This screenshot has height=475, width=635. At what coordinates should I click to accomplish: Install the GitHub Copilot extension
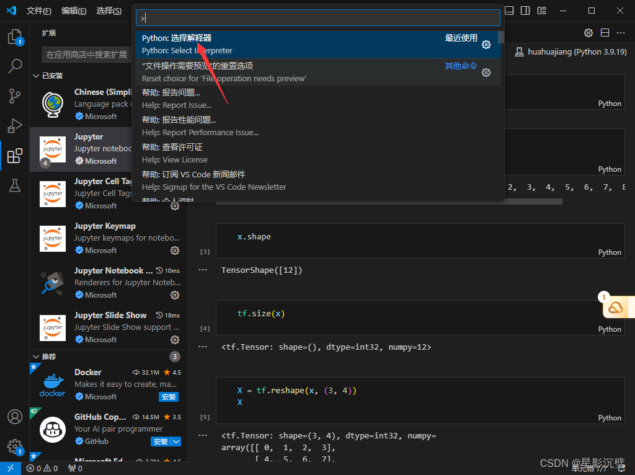pyautogui.click(x=161, y=442)
